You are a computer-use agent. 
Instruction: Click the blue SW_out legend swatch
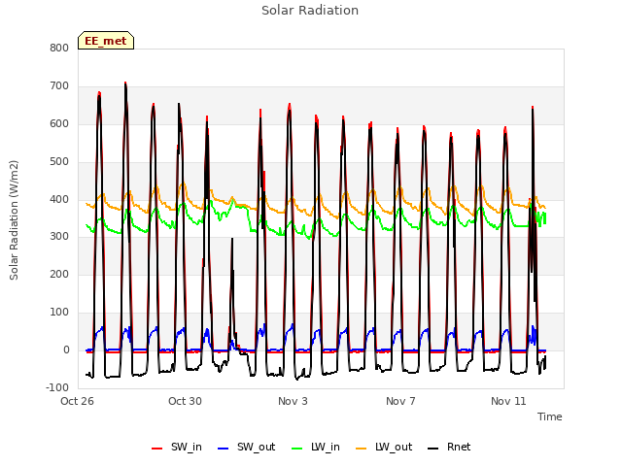tap(224, 449)
